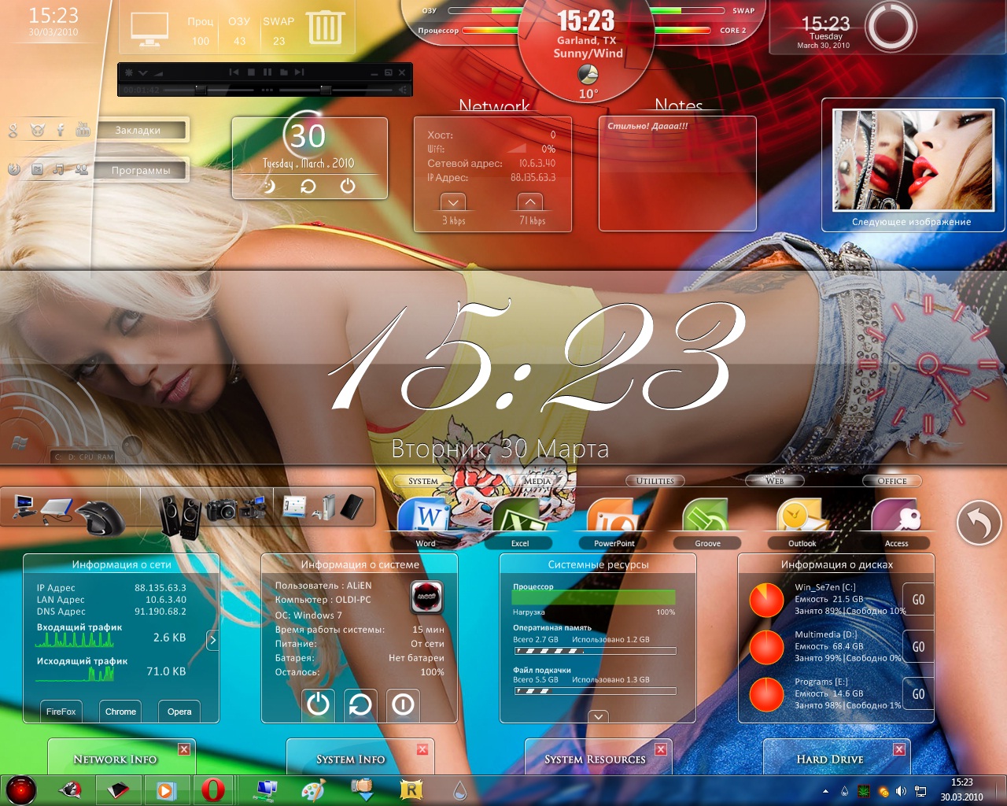Open the media player dropdown arrow
The image size is (1007, 806).
click(143, 72)
